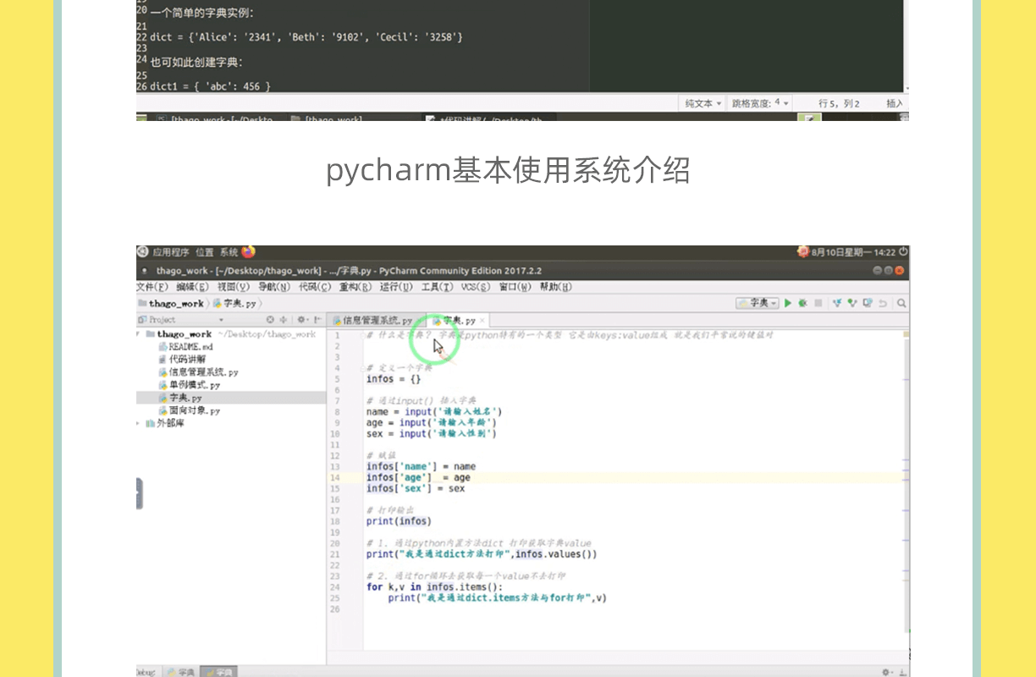Click the left edge side-panel handle
1036x677 pixels.
click(139, 493)
